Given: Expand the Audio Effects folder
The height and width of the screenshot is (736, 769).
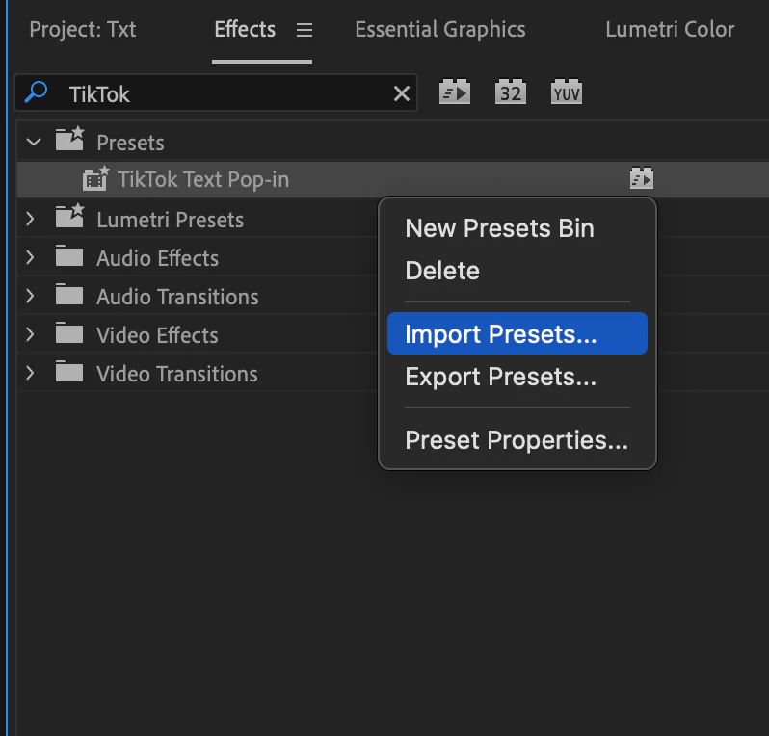Looking at the screenshot, I should [31, 258].
